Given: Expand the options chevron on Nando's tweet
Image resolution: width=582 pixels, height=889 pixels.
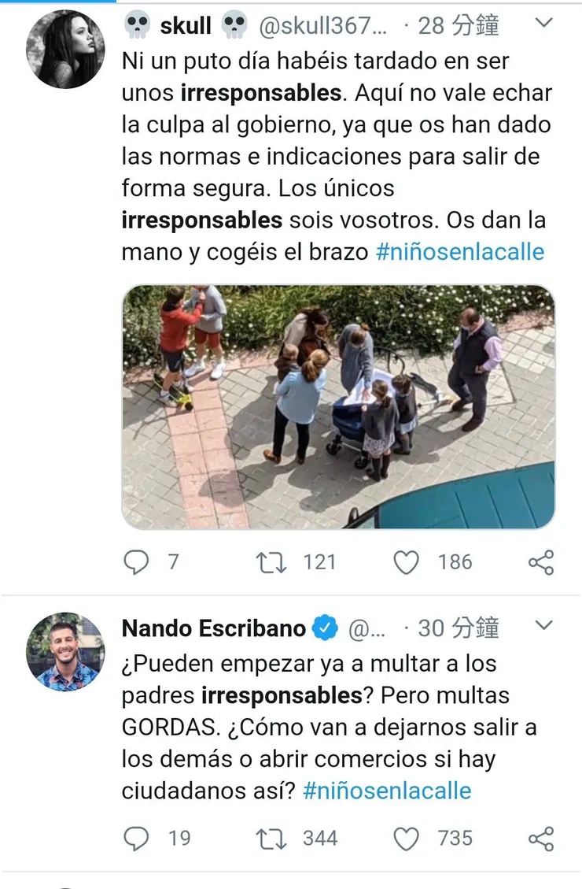Looking at the screenshot, I should point(543,627).
